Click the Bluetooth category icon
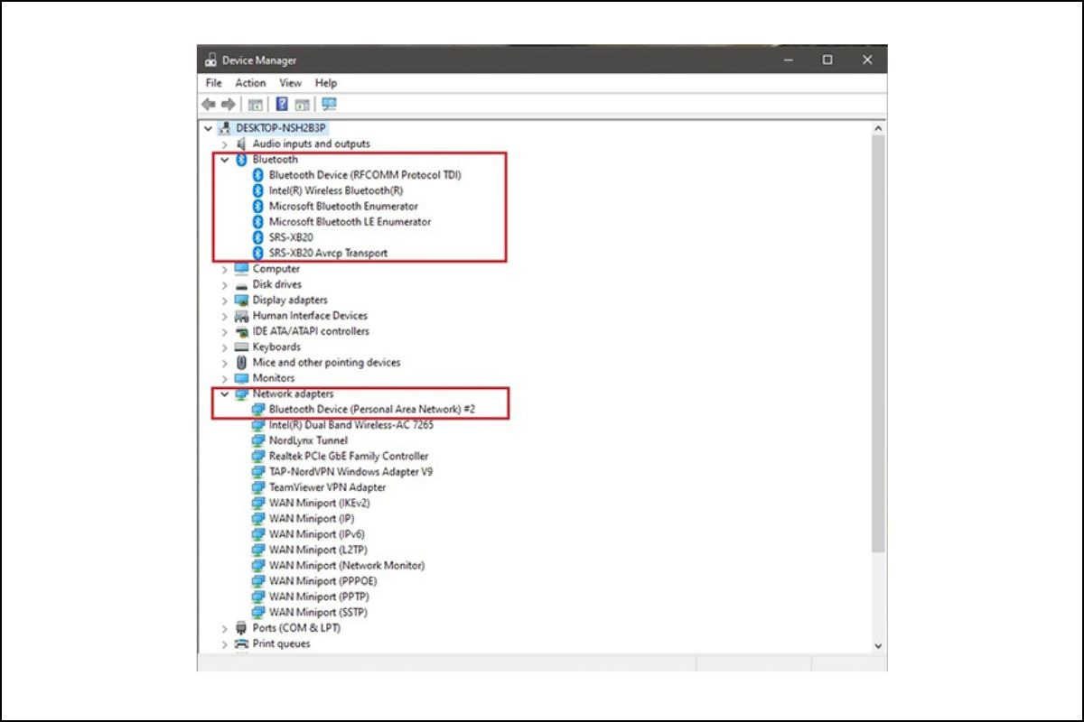 [241, 160]
